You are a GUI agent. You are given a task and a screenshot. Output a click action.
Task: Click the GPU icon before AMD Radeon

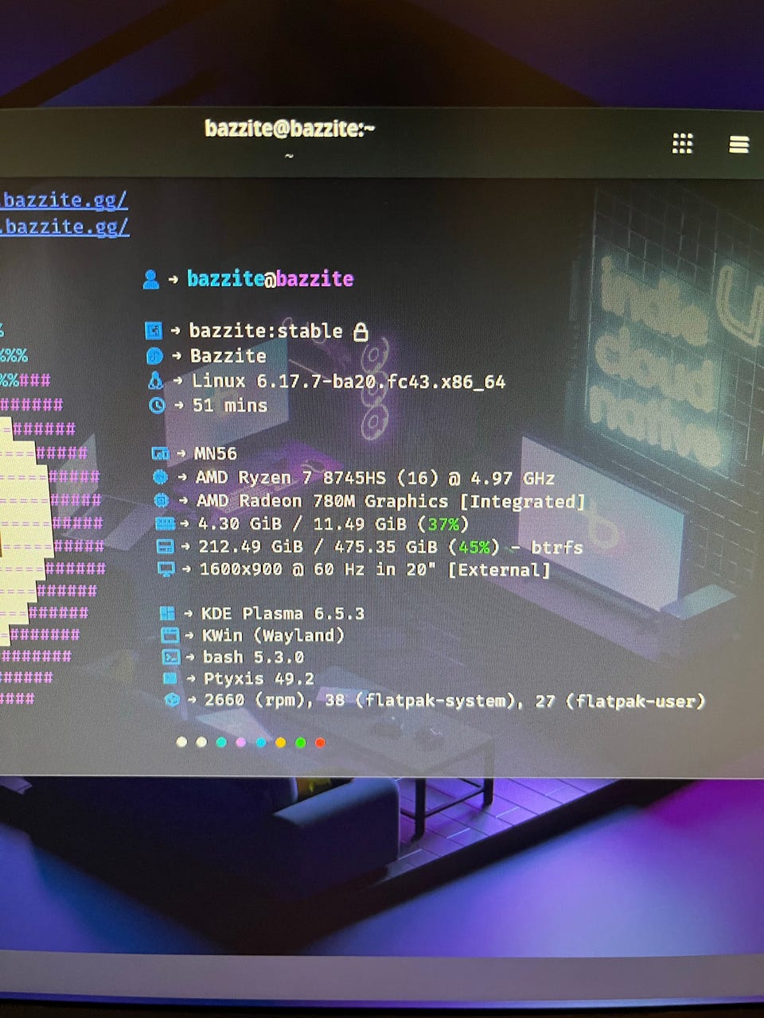(x=161, y=500)
